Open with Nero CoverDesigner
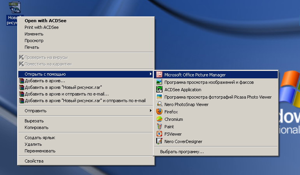This screenshot has width=300, height=175. (x=216, y=141)
